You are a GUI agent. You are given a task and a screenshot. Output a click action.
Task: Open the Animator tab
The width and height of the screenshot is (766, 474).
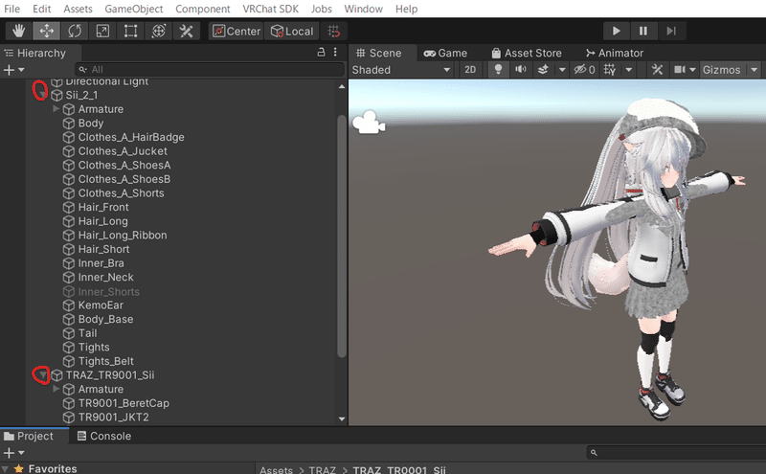click(x=615, y=53)
